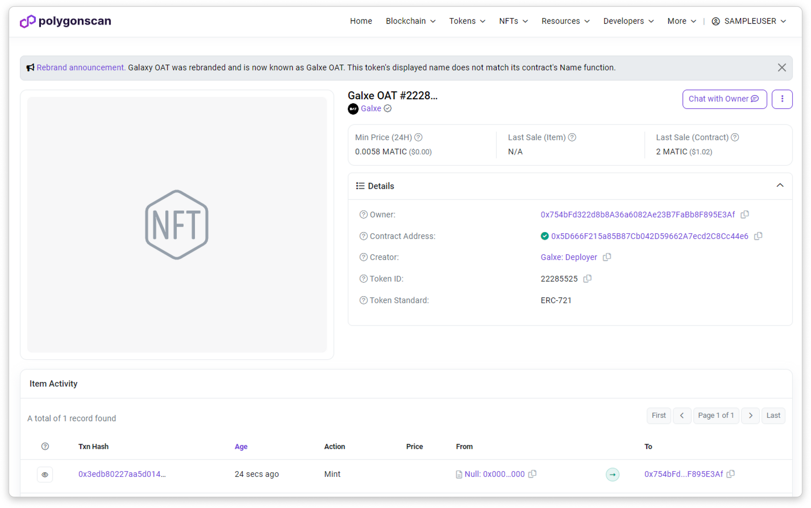Click the polygonscan logo
Image resolution: width=811 pixels, height=508 pixels.
(66, 21)
